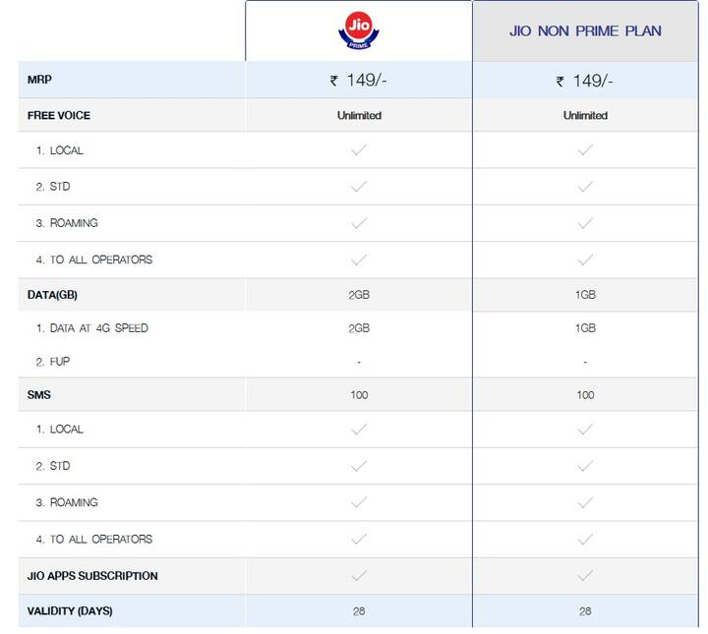
Task: Click the FREE VOICE row label
Action: point(59,116)
